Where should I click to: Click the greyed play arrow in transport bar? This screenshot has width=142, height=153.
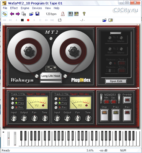click(x=34, y=20)
